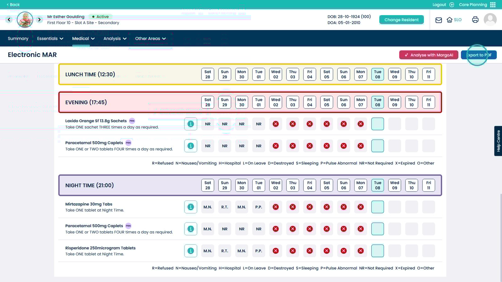Expand the Other Areas dropdown
The width and height of the screenshot is (502, 282).
pos(150,39)
